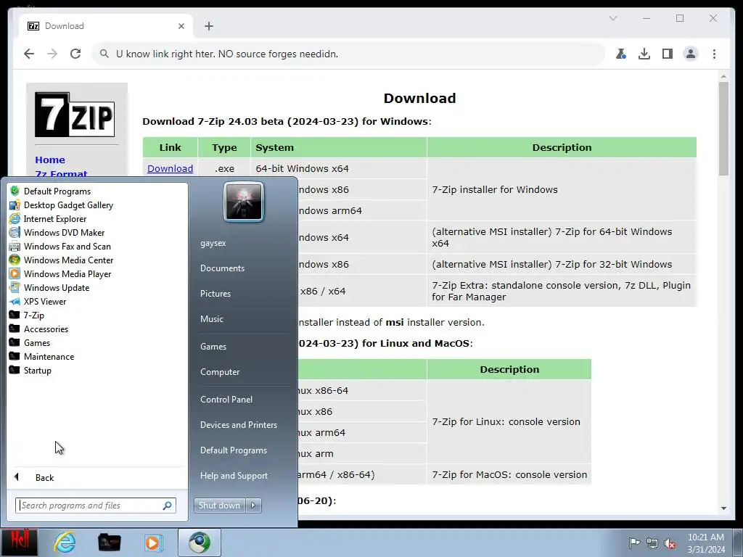Click the muted volume tray icon
743x557 pixels.
[x=670, y=543]
